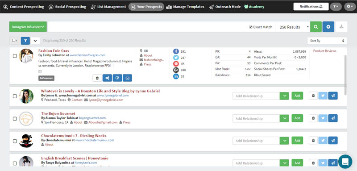Switch to Outreach Mode
The height and width of the screenshot is (171, 357).
[225, 7]
